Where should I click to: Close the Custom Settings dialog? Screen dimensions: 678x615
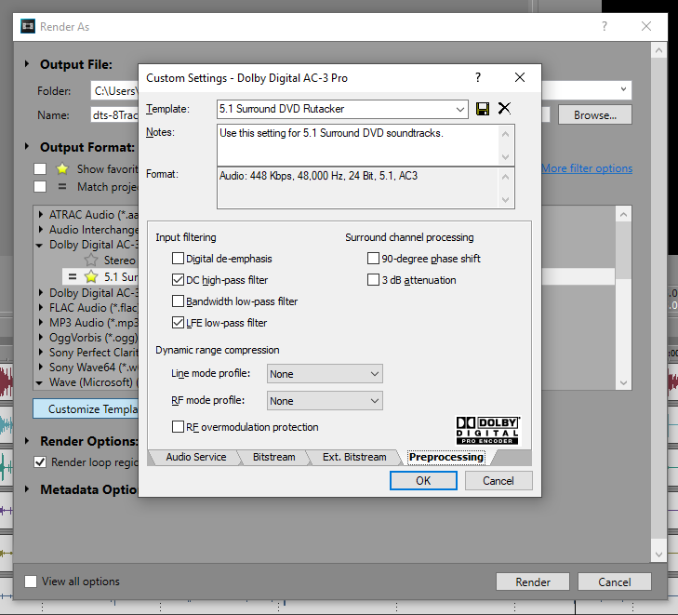(x=520, y=77)
